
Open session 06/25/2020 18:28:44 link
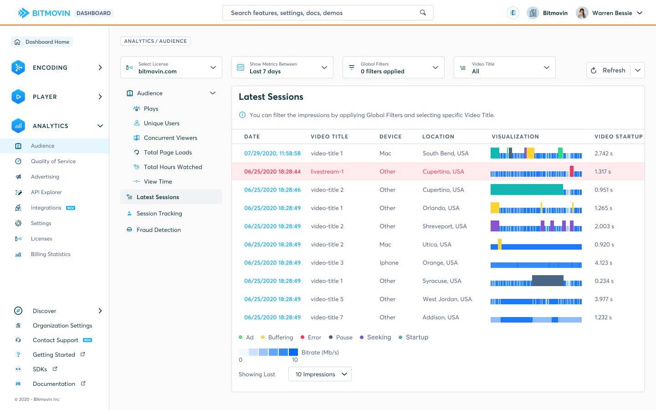click(x=272, y=171)
